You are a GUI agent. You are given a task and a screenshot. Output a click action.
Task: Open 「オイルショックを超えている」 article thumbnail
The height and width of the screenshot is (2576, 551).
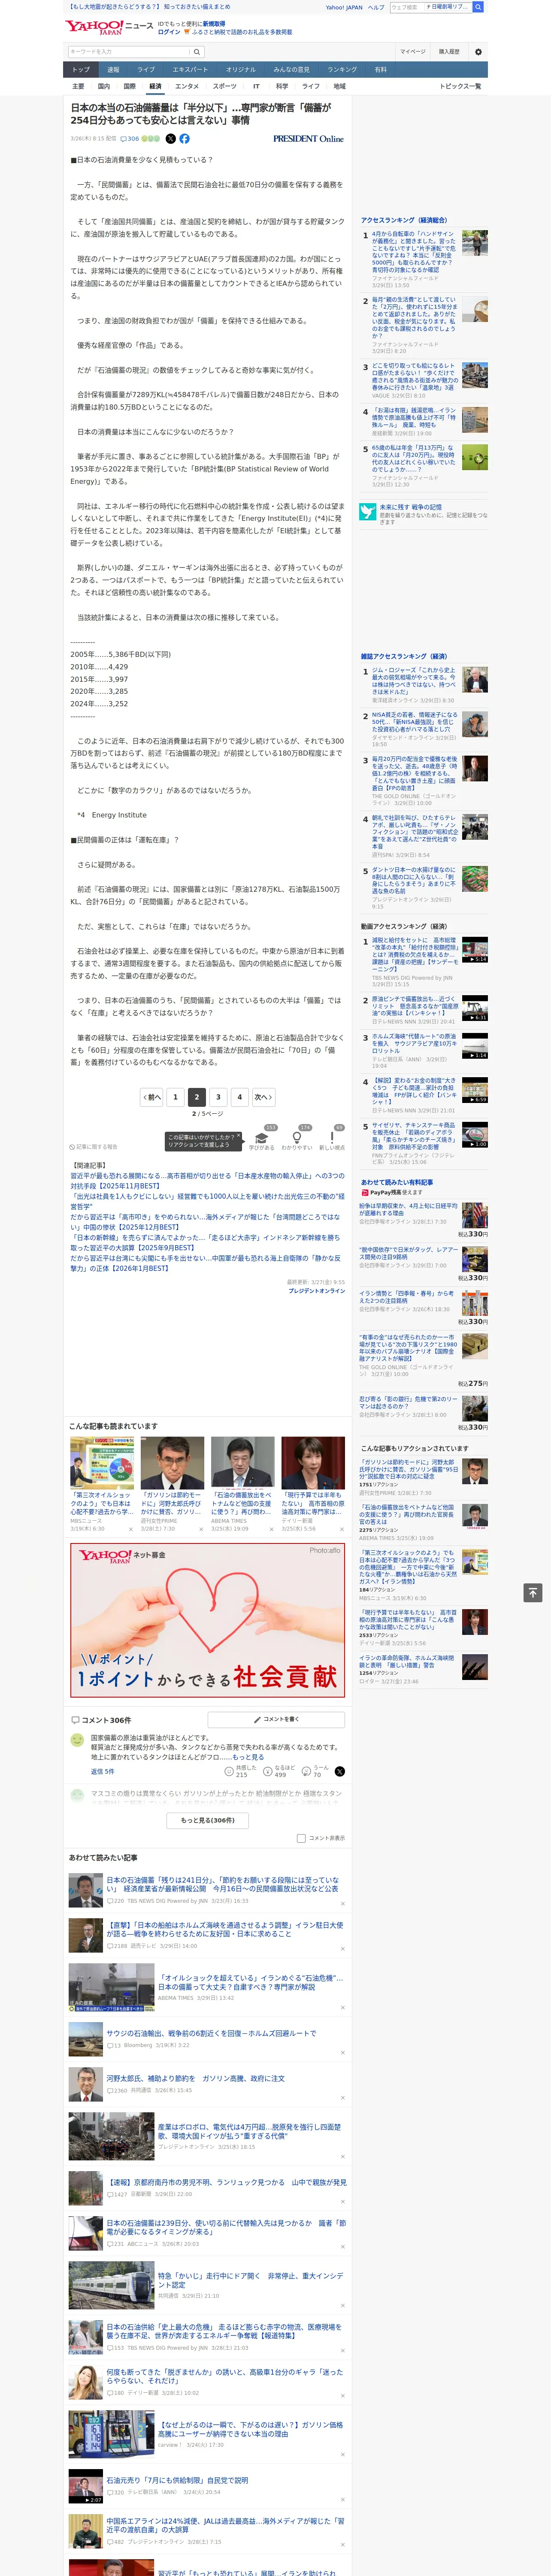112,1987
